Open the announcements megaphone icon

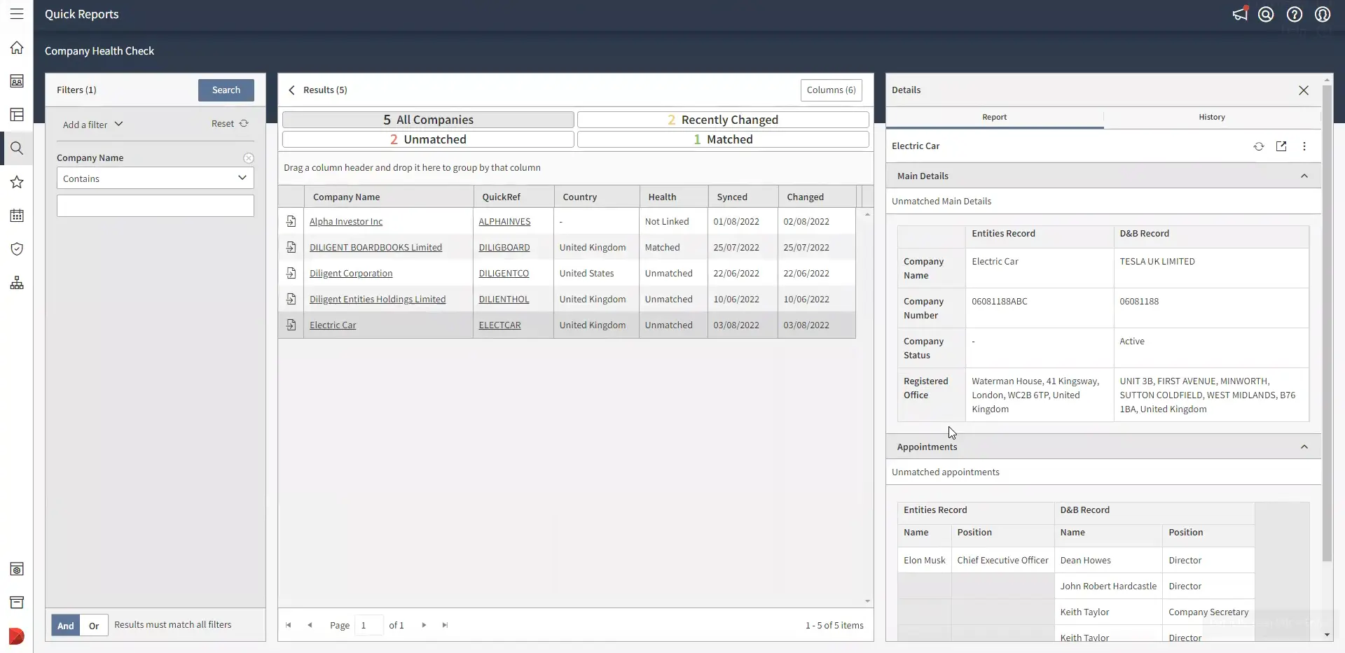pos(1240,14)
